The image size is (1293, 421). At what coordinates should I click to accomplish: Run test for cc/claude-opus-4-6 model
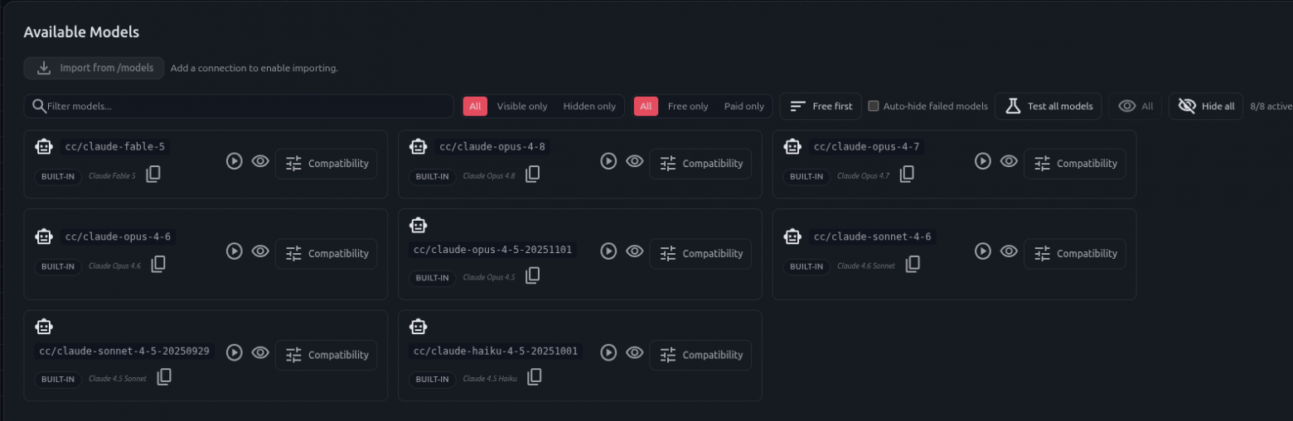point(235,251)
